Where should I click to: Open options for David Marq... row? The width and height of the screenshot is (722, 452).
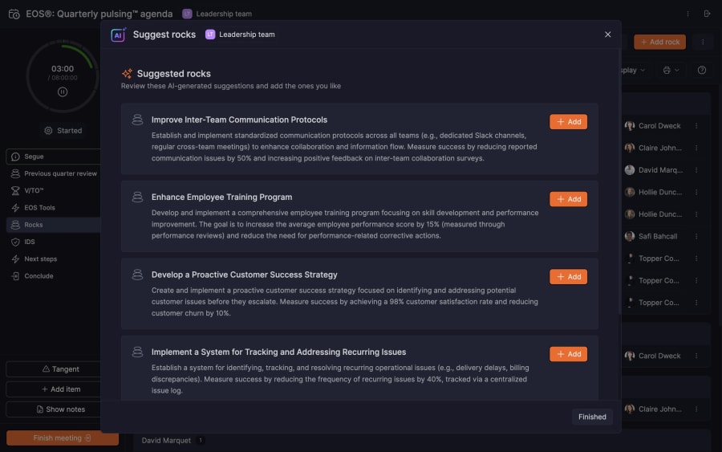click(x=696, y=170)
